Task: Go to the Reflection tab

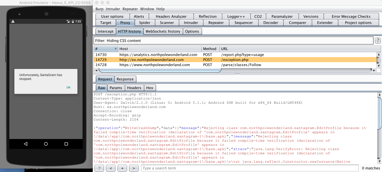Action: pyautogui.click(x=208, y=17)
